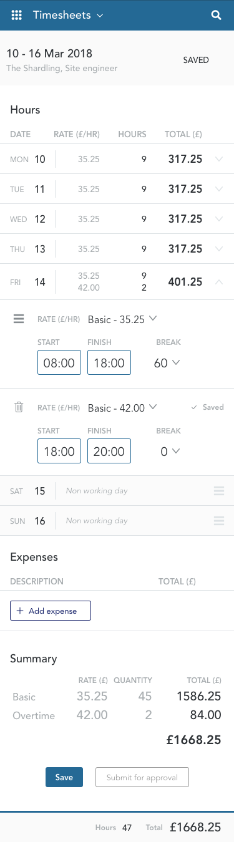Screen dimensions: 234x842
Task: Click the Add expense button
Action: tap(51, 611)
